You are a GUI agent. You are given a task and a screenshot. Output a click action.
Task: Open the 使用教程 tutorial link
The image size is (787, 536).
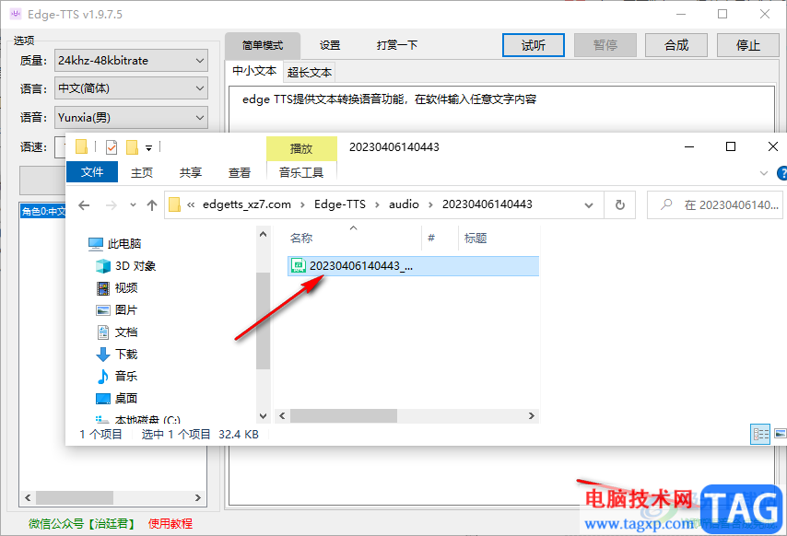coord(170,523)
